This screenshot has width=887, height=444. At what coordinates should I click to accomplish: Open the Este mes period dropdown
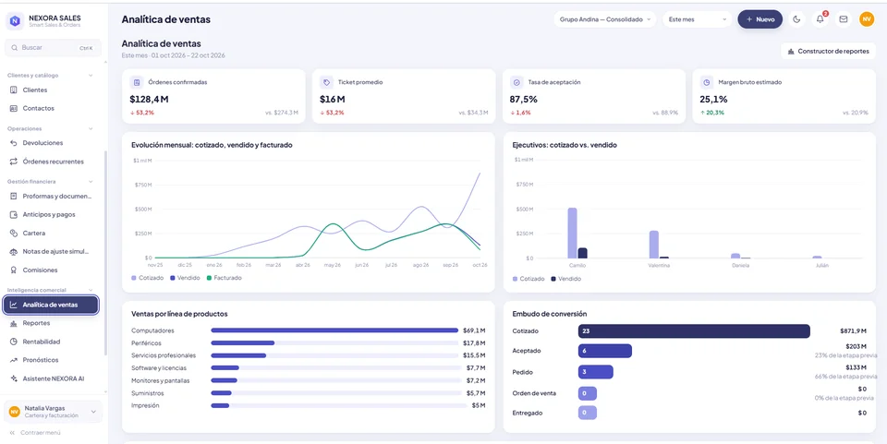click(697, 19)
